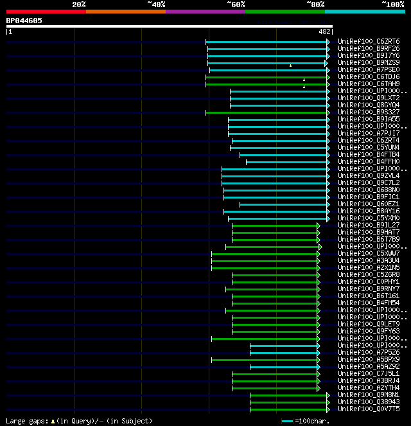
Task: Select the UniRef100_A2X1N5 label
Action: click(369, 267)
